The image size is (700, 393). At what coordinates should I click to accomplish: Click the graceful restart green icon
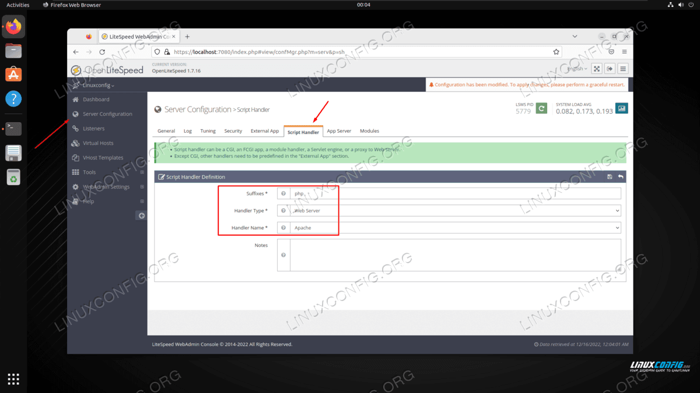click(541, 108)
